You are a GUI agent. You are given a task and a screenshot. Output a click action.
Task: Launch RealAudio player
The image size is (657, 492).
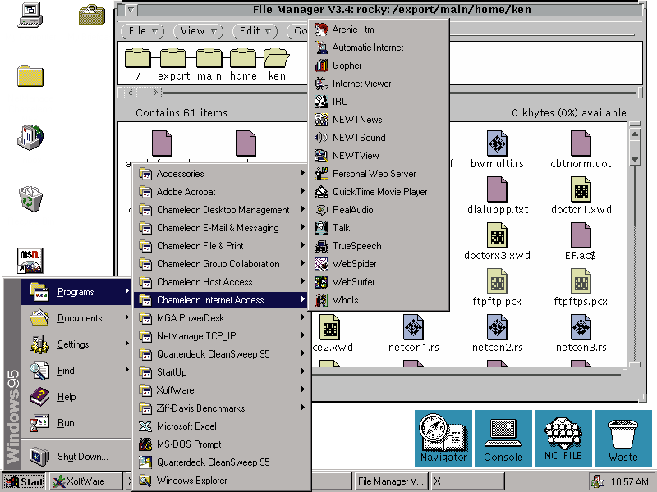(379, 210)
